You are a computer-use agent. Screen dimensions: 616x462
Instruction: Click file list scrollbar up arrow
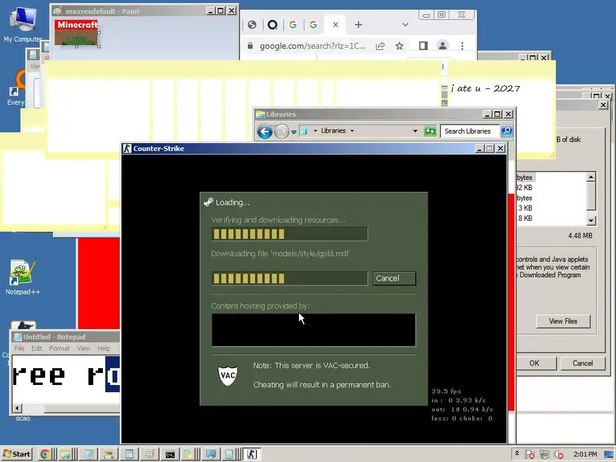tap(591, 177)
